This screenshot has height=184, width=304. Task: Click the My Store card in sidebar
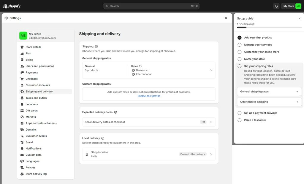pos(45,36)
